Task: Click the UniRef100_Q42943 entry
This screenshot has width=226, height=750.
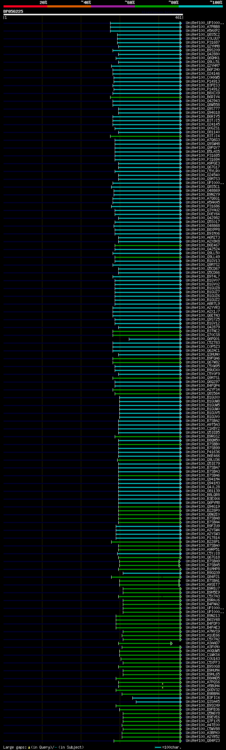Action: [x=203, y=101]
